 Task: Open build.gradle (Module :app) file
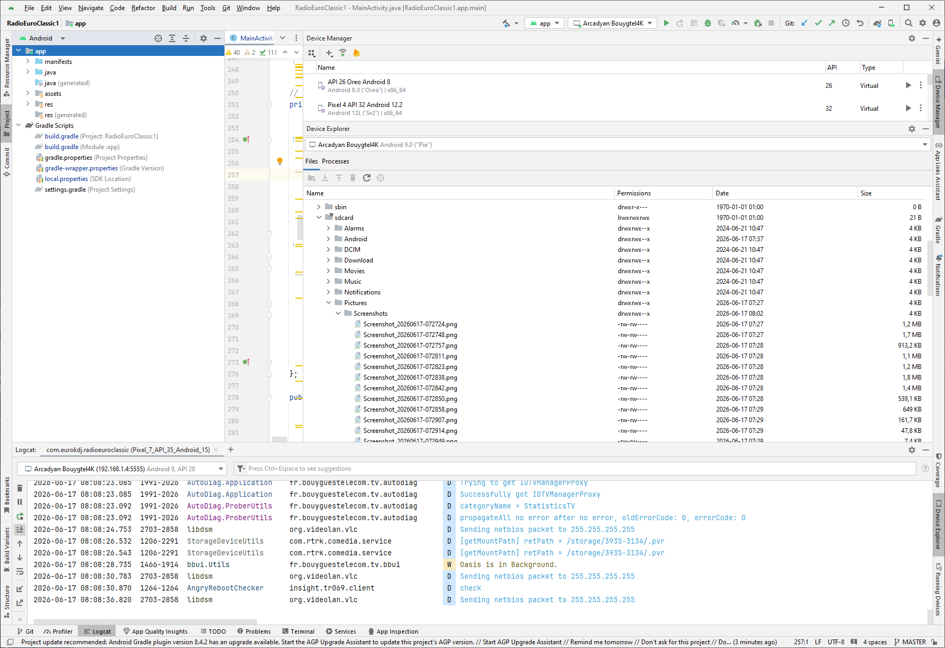click(x=82, y=147)
